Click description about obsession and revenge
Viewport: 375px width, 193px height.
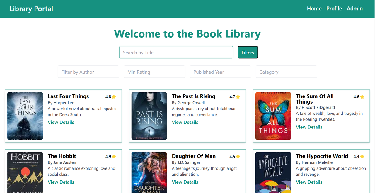[x=331, y=171]
